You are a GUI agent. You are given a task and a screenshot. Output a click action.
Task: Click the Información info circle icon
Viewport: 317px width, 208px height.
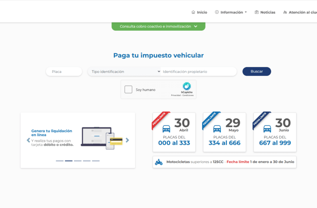(217, 12)
